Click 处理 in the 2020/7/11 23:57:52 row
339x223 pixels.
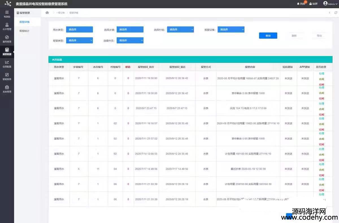pos(321,133)
